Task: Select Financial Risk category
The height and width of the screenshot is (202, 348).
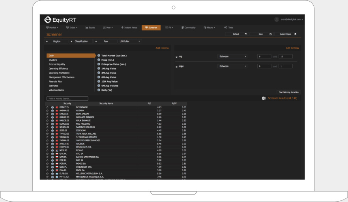Action: 55,81
